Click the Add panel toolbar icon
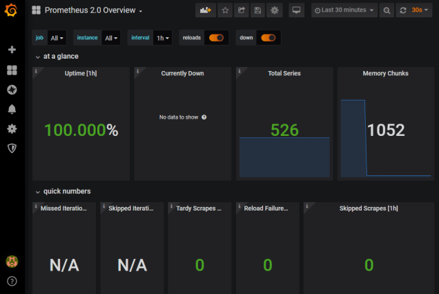Viewport: 439px width, 294px height. (206, 10)
